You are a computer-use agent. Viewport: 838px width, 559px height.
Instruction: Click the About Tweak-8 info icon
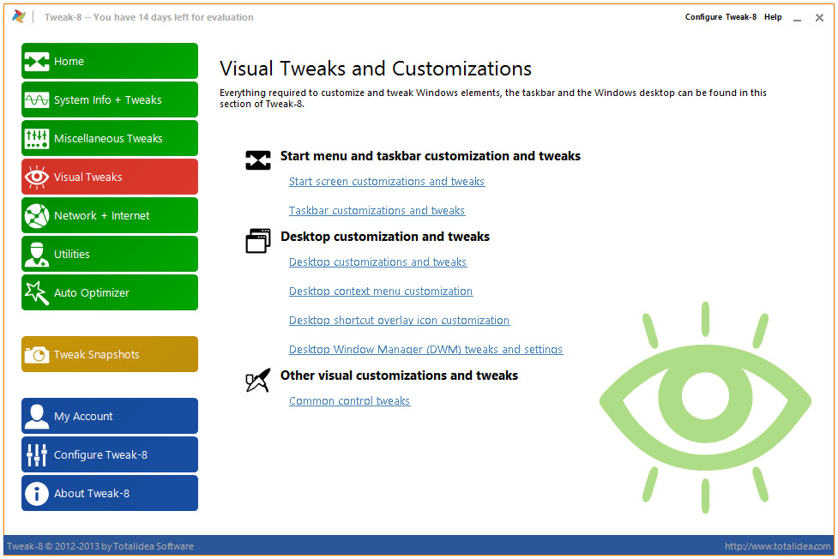click(36, 493)
